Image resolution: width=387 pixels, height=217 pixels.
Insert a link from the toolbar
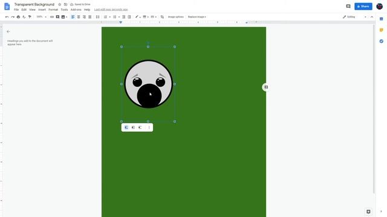(52, 17)
